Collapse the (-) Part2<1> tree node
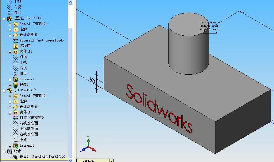 coord(4,91)
